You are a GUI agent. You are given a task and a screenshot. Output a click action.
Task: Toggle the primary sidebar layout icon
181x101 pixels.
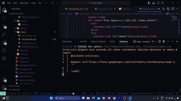(149, 3)
